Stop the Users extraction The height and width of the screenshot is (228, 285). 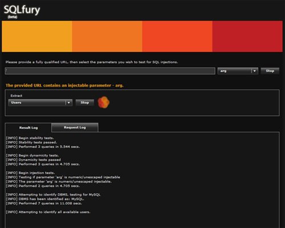click(x=85, y=102)
